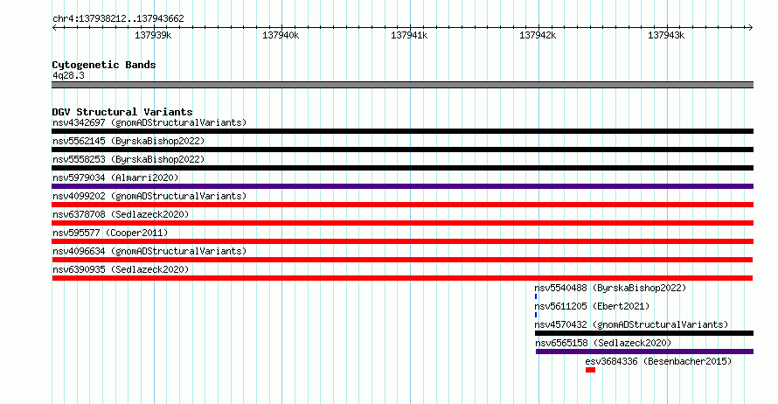Click the small blue mark under nsv5611205
Image resolution: width=778 pixels, height=404 pixels.
click(536, 315)
